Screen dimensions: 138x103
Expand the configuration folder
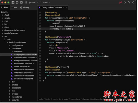(10, 45)
